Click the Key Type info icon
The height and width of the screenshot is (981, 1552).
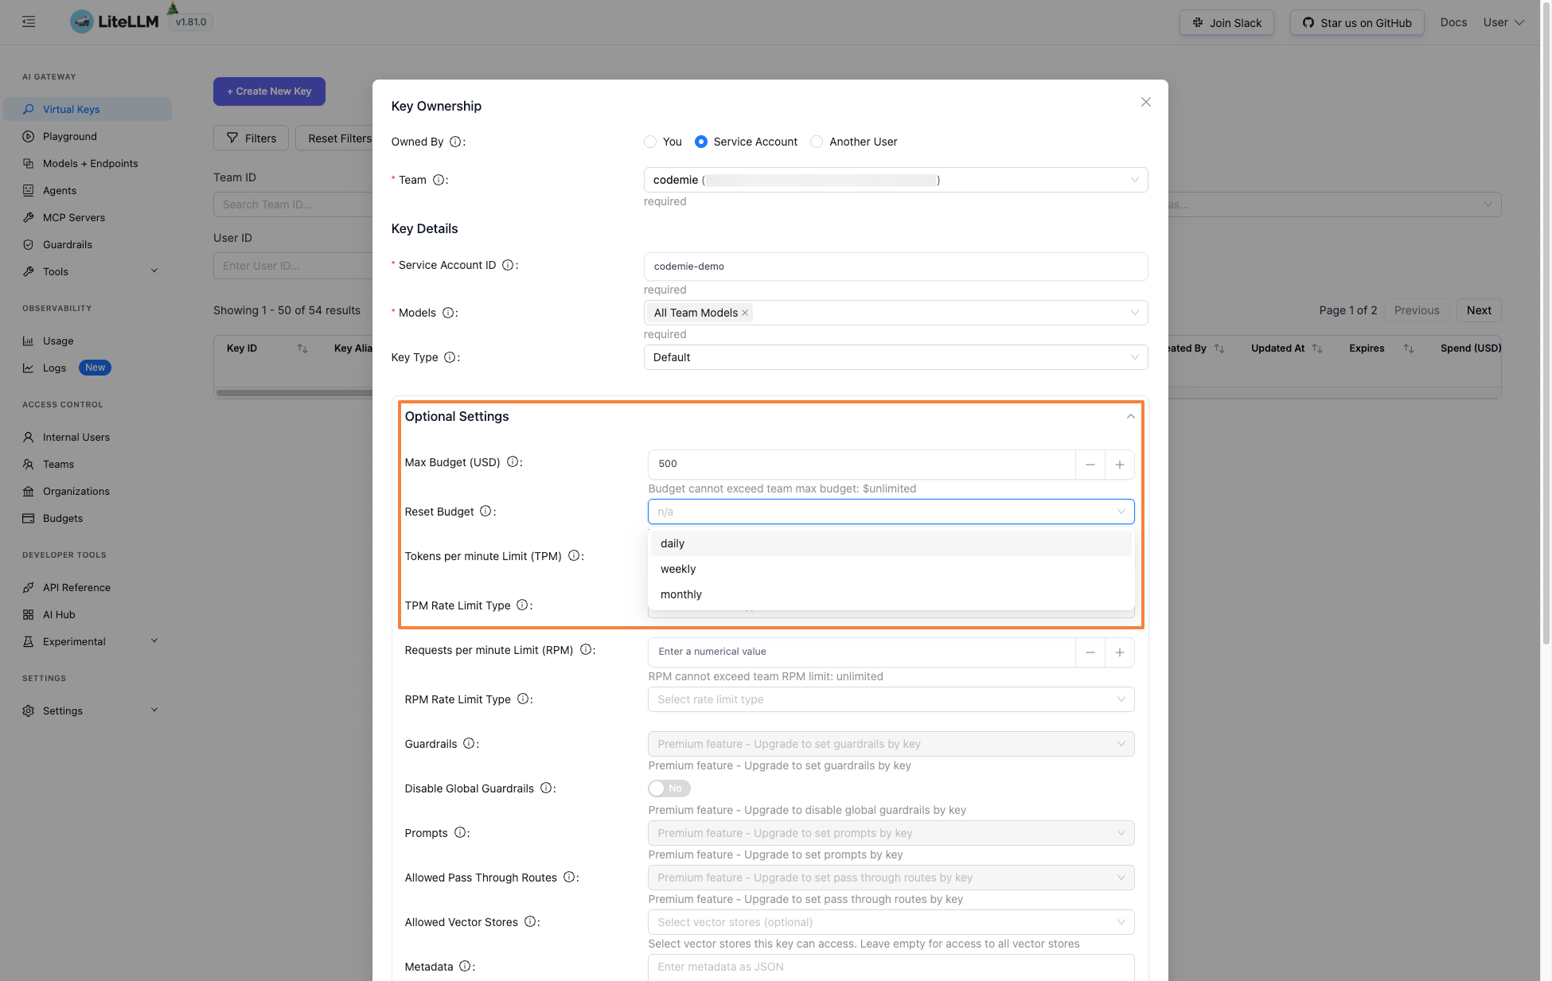coord(450,357)
